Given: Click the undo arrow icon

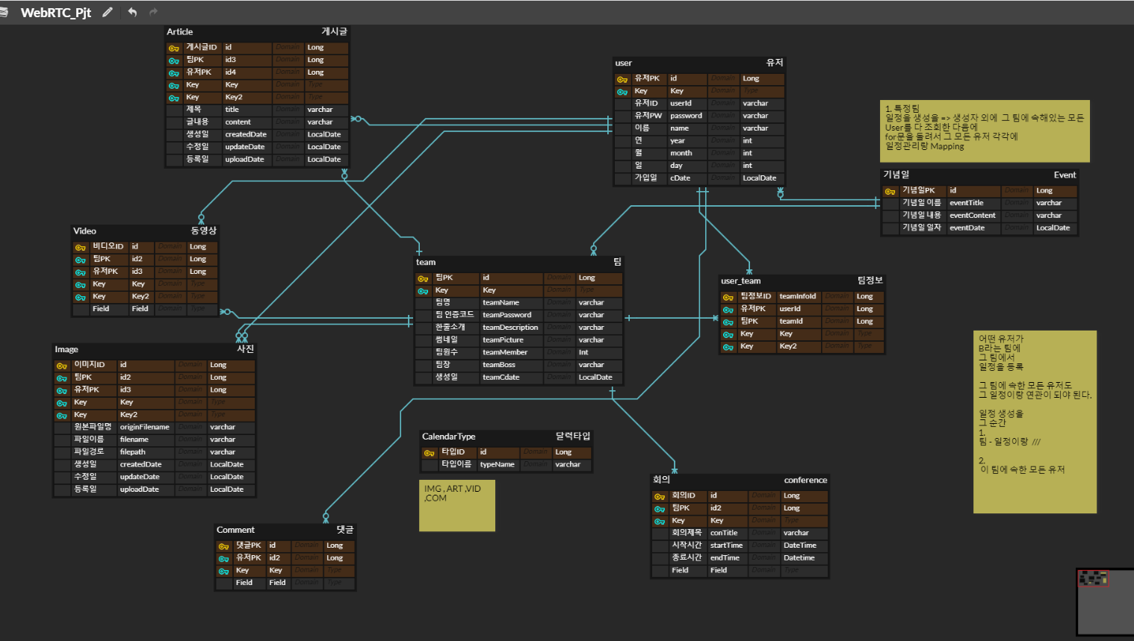Looking at the screenshot, I should tap(132, 12).
